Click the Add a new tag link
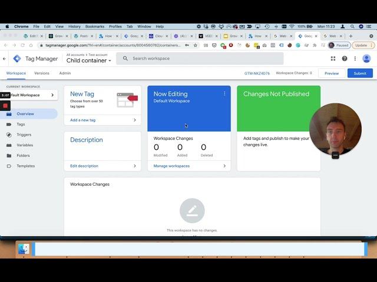377x282 pixels. (x=82, y=120)
